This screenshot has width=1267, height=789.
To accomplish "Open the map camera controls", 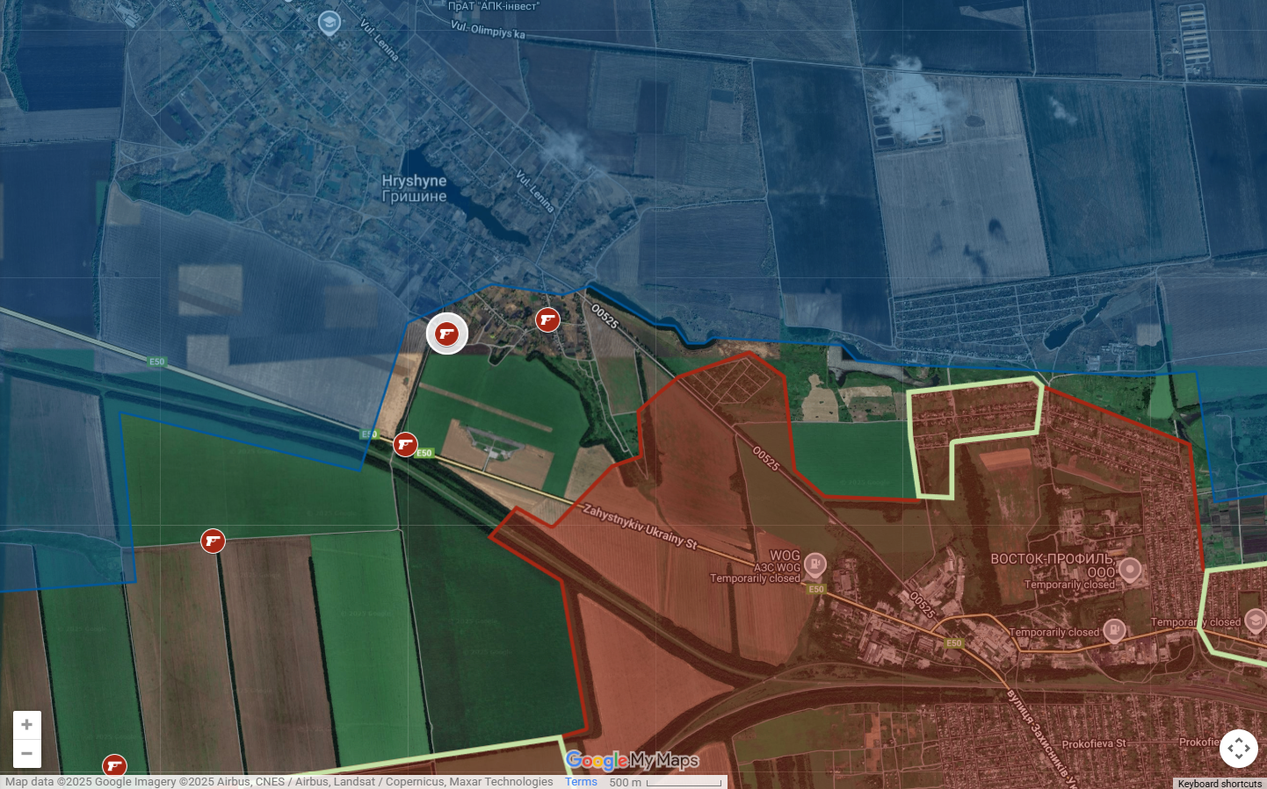I will 1239,749.
